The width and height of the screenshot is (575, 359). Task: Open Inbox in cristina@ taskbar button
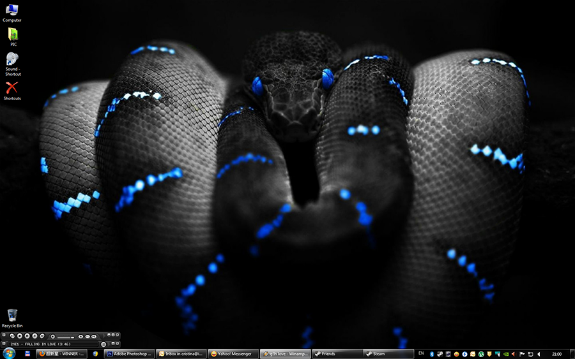[x=181, y=354]
